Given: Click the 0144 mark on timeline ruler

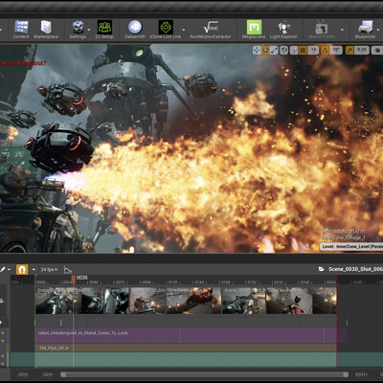Looking at the screenshot, I should (x=199, y=282).
